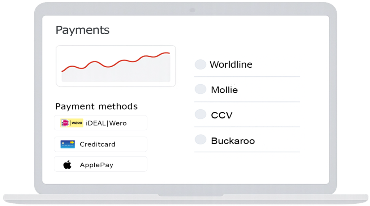Screen dimensions: 370x206
Task: Click the Apple logo icon
Action: point(67,165)
